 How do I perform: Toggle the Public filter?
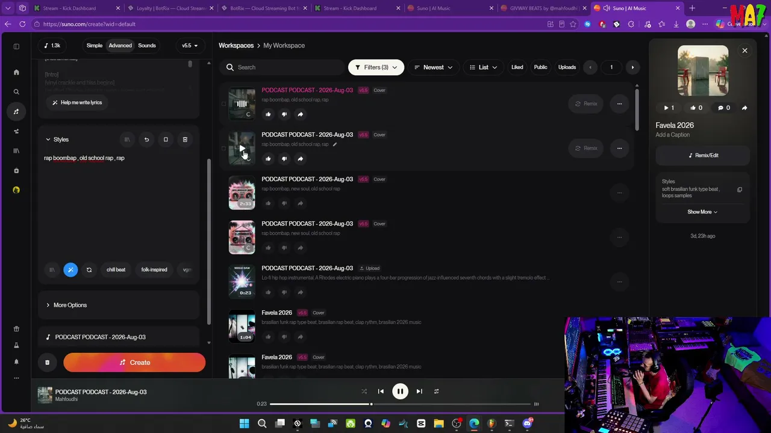coord(540,67)
